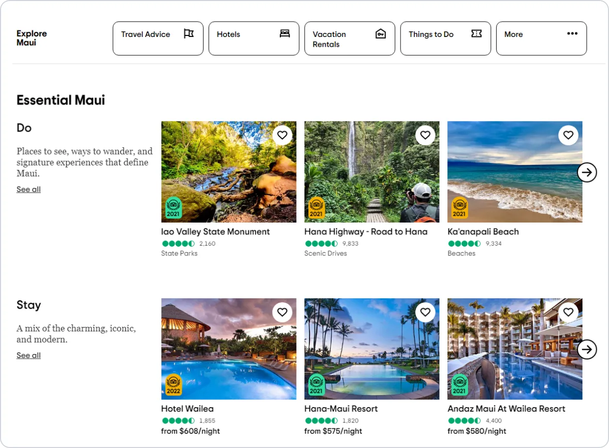Click the Travel Advice flag icon

click(x=189, y=33)
